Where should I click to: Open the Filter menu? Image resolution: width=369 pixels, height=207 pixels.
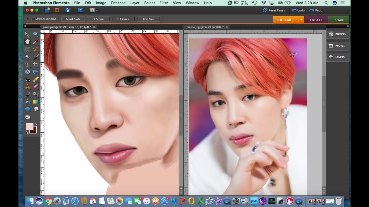pyautogui.click(x=164, y=3)
